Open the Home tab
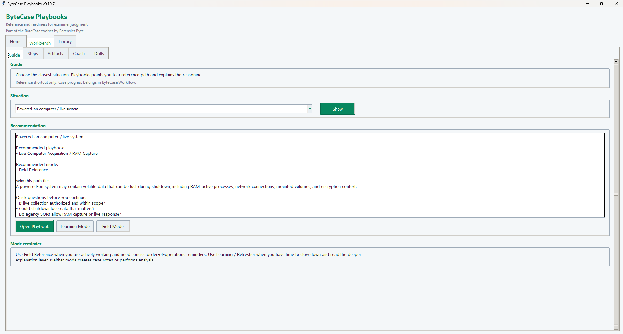Screen dimensions: 623x334 (16, 41)
